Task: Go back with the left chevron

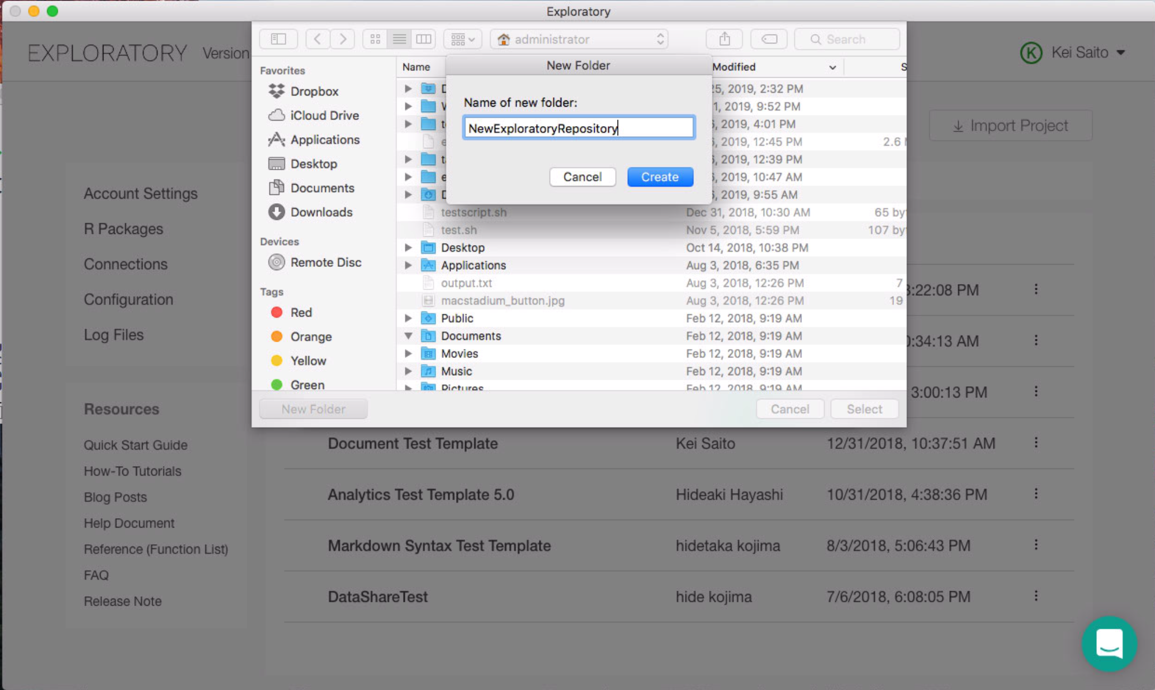Action: tap(317, 39)
